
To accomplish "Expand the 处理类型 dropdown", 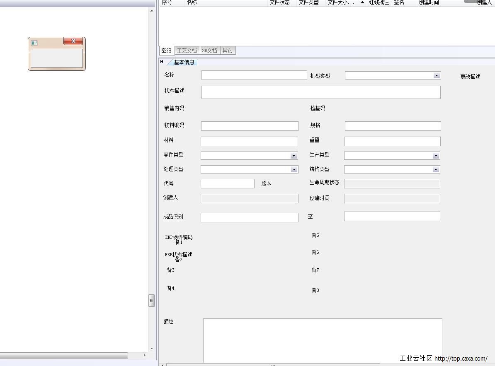I will coord(294,170).
